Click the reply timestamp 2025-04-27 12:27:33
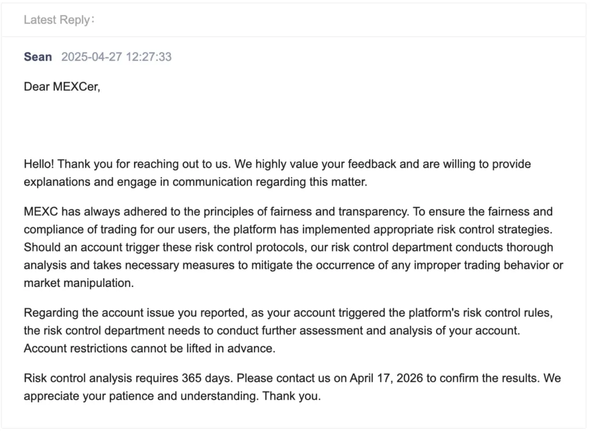592x432 pixels. tap(116, 57)
